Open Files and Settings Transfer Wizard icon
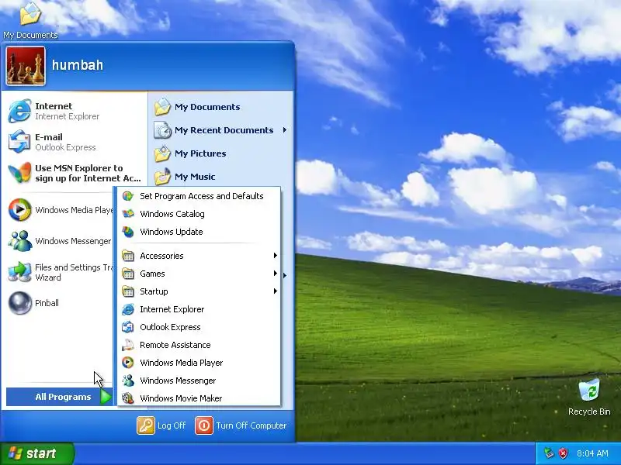This screenshot has width=621, height=465. [x=19, y=272]
